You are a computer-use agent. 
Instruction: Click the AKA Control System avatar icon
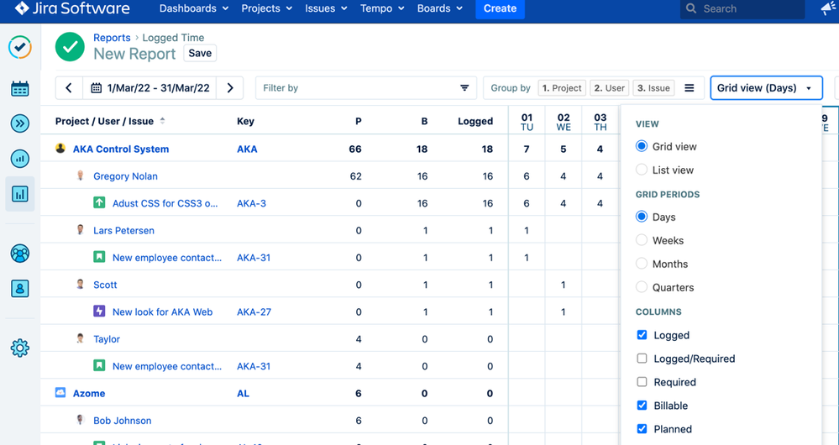point(60,148)
